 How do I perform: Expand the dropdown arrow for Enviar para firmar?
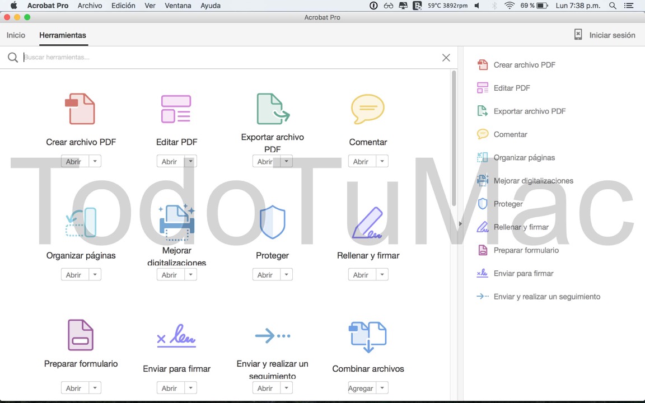(x=190, y=388)
